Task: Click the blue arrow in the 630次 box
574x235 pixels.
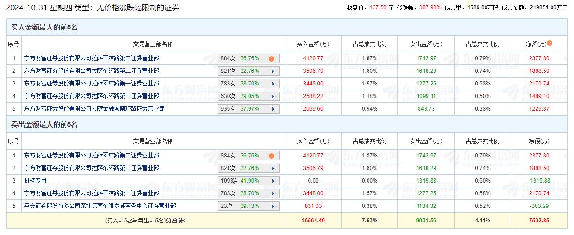Action: click(x=272, y=96)
